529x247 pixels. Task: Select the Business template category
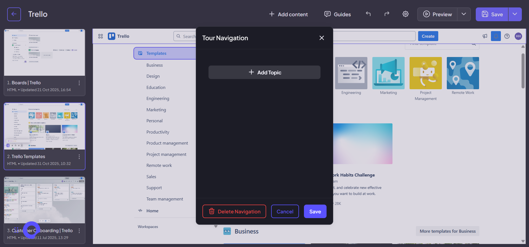point(154,65)
